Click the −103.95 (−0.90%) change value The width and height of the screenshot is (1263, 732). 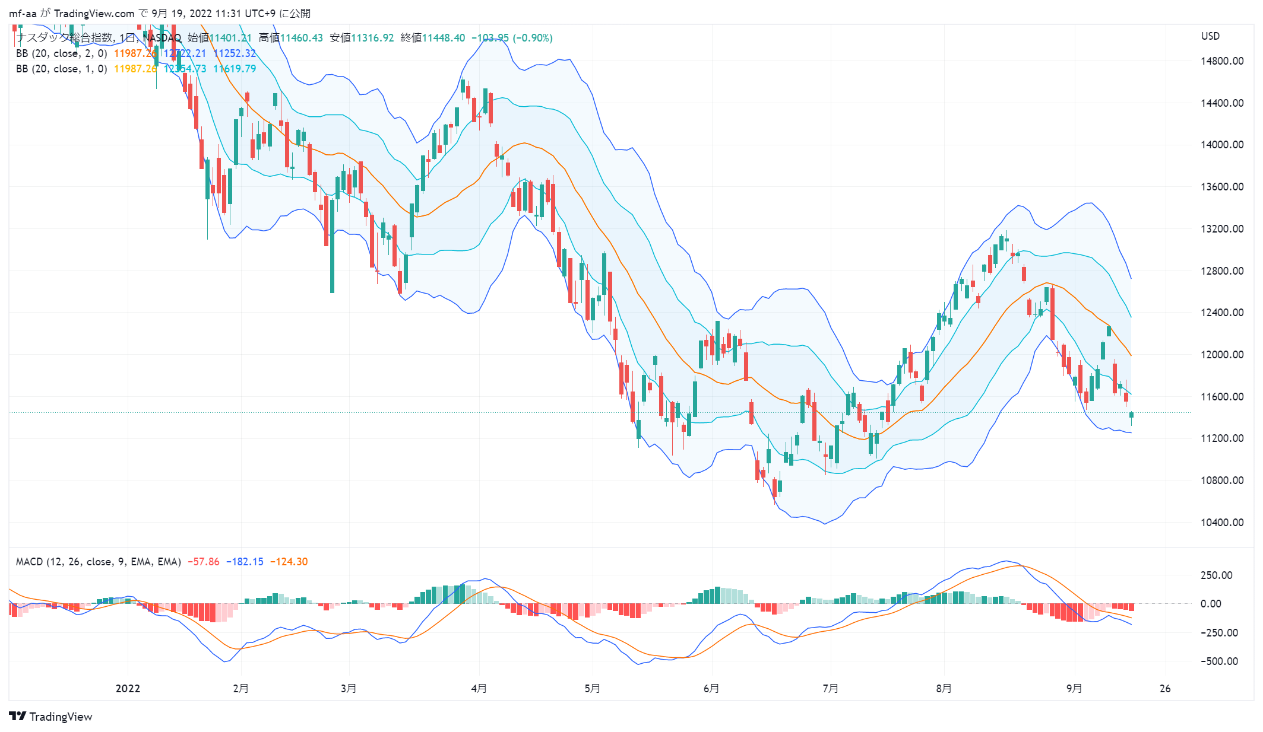pyautogui.click(x=512, y=38)
